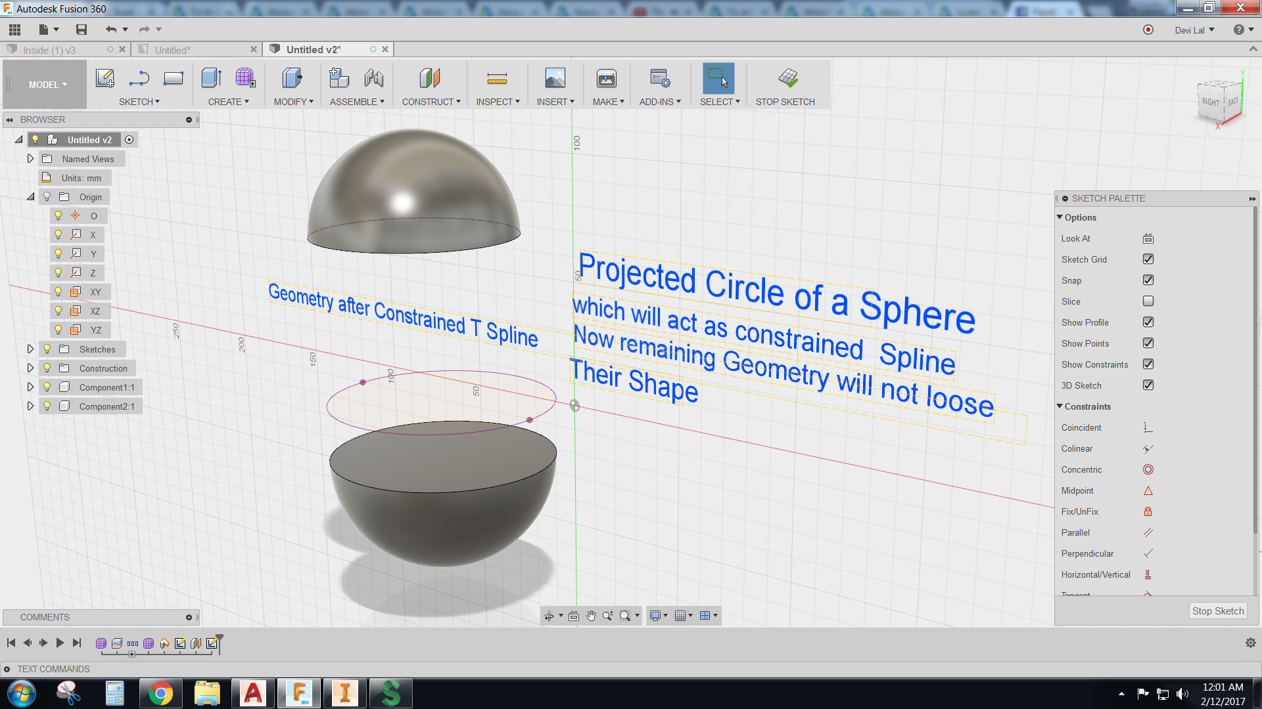Image resolution: width=1262 pixels, height=709 pixels.
Task: Click the Stop Sketch button in palette
Action: click(x=1218, y=611)
